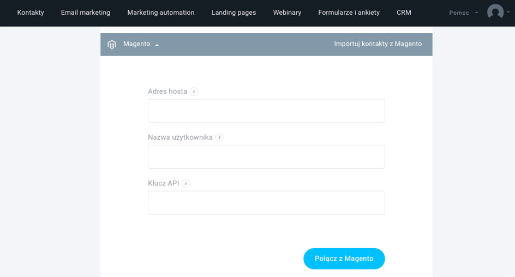The image size is (515, 277).
Task: Select Marketing automation in navigation
Action: click(161, 13)
